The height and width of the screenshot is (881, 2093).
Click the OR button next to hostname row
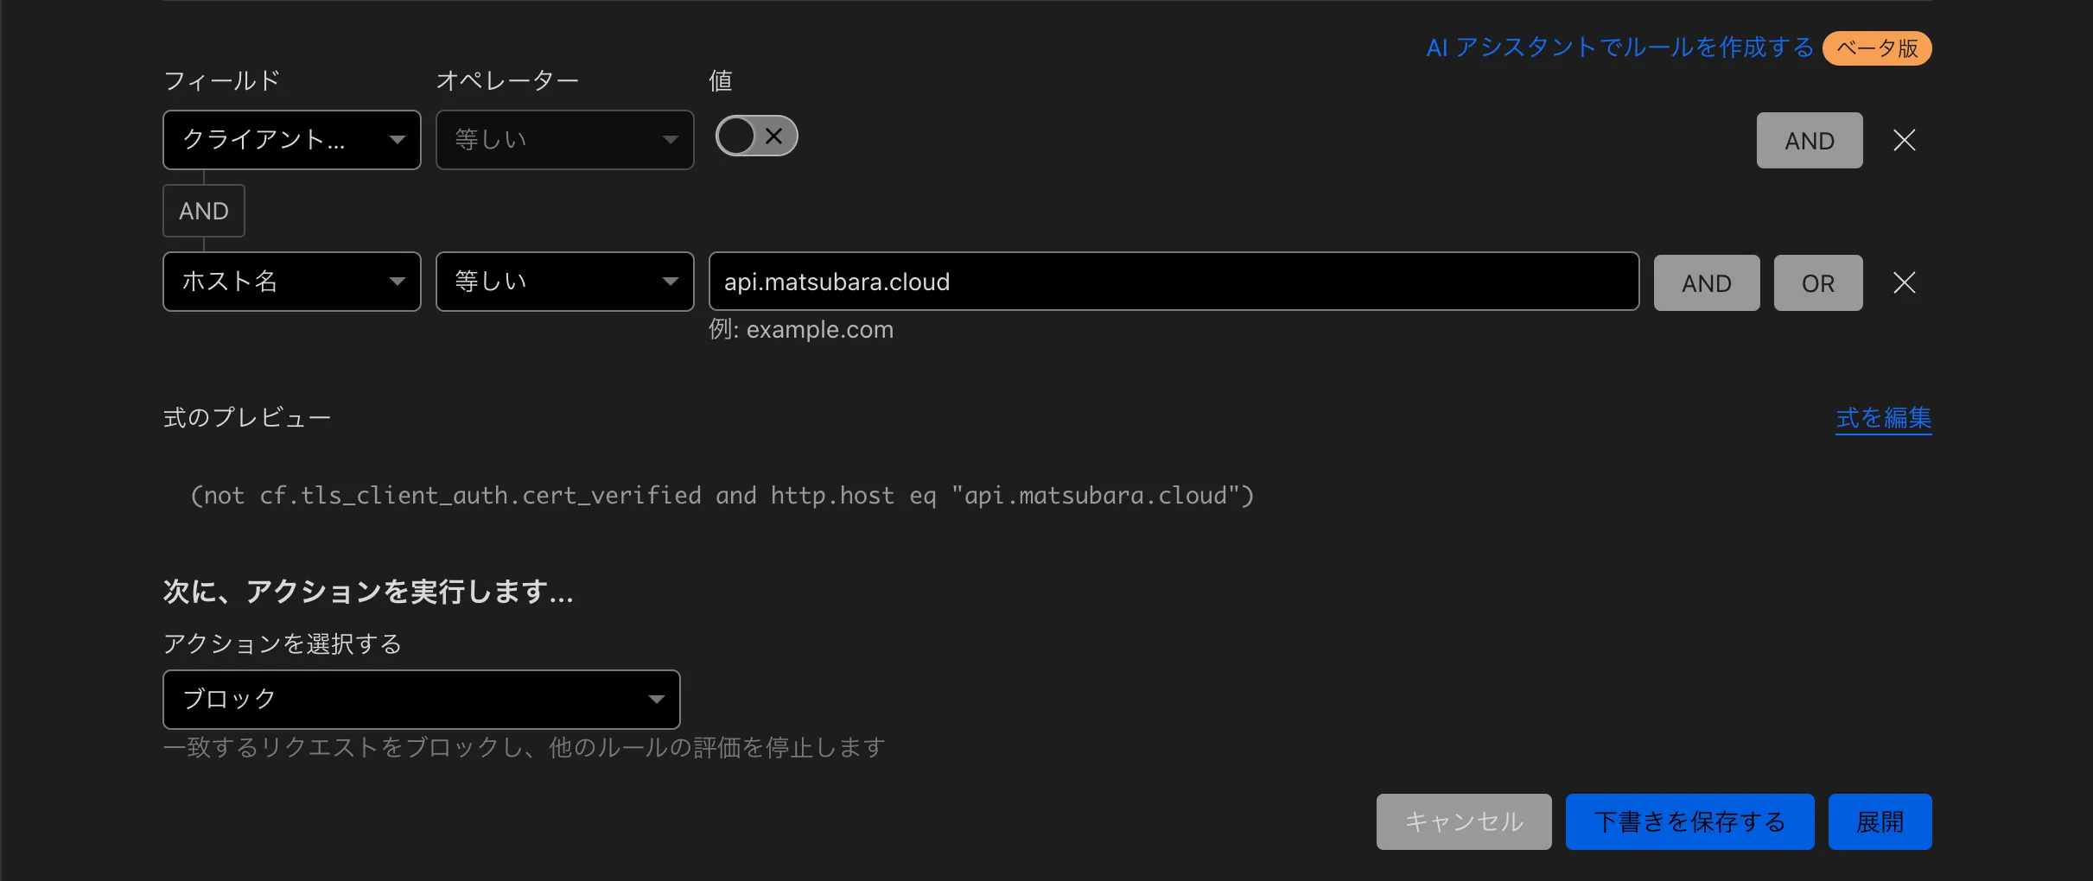pyautogui.click(x=1816, y=282)
